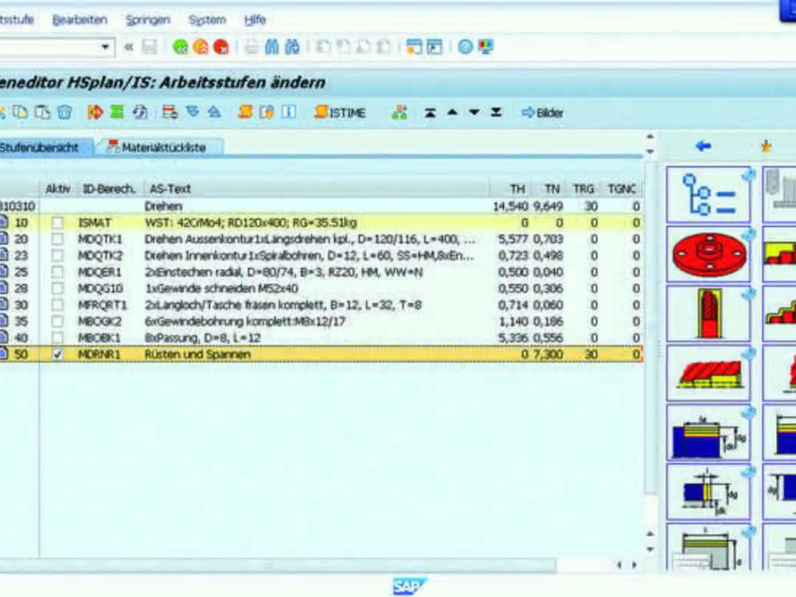Toggle Aktiv checkbox for row 28 MDQG10
Viewport: 796px width, 597px height.
tap(57, 288)
